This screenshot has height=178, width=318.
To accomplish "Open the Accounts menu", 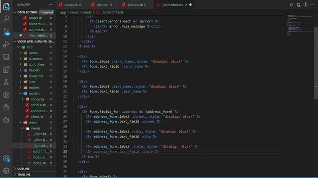I will 6,158.
